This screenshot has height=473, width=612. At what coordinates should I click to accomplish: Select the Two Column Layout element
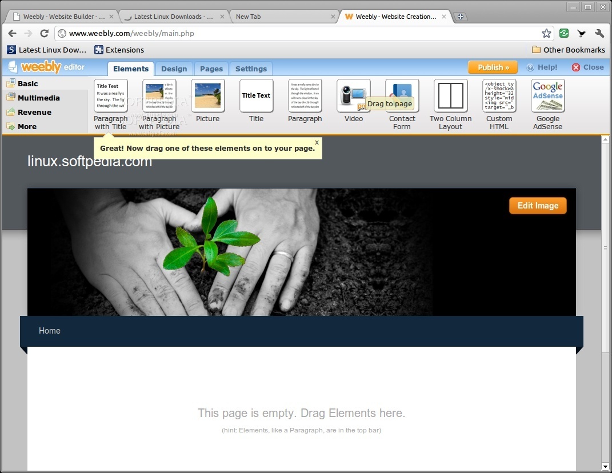coord(450,95)
